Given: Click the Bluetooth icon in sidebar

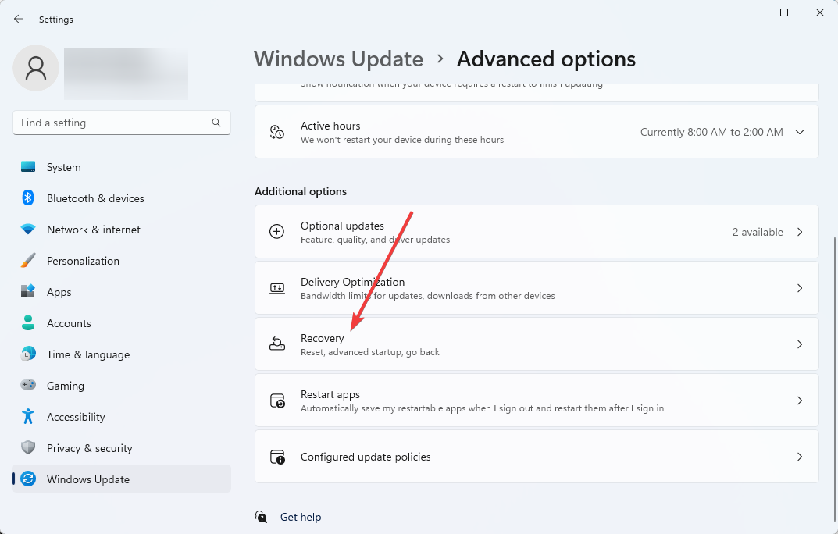Looking at the screenshot, I should click(x=28, y=198).
